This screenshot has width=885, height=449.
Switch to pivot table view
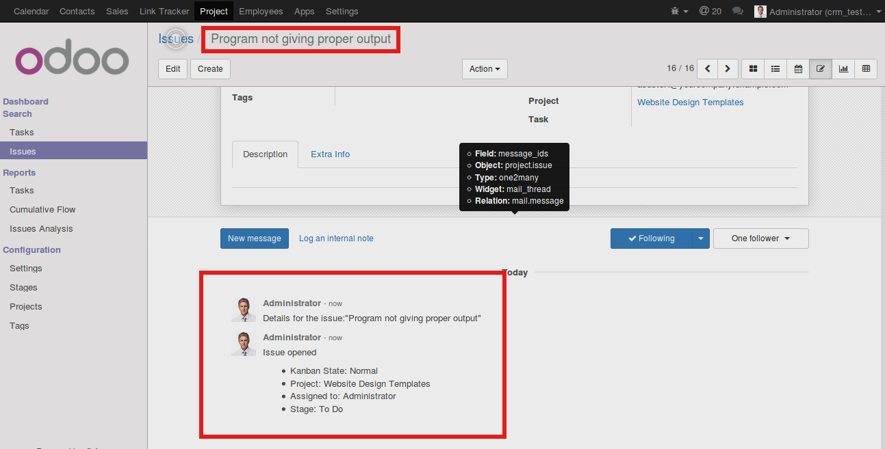coord(866,68)
